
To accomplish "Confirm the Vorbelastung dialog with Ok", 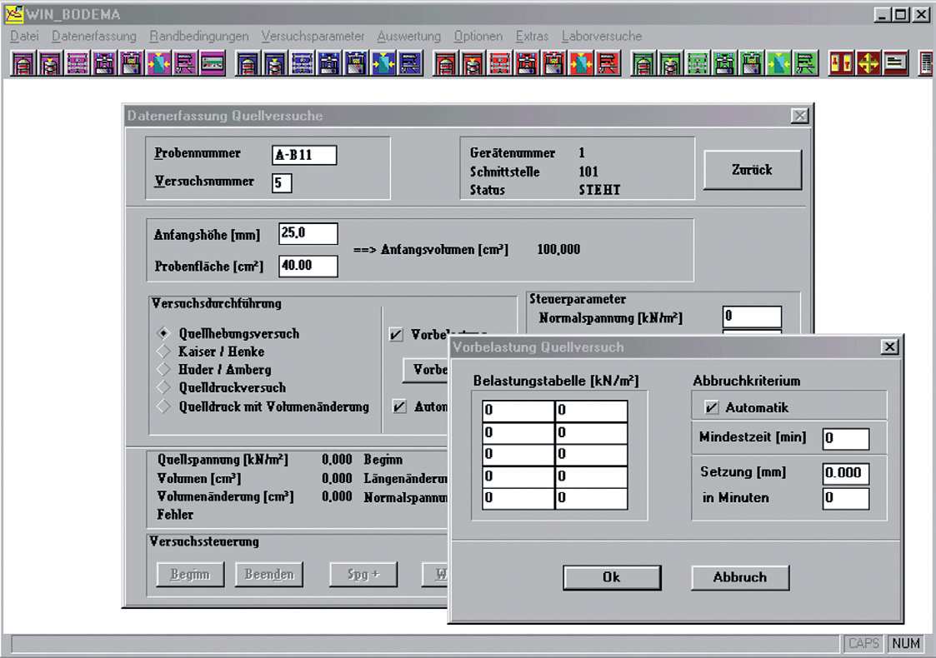I will point(612,577).
